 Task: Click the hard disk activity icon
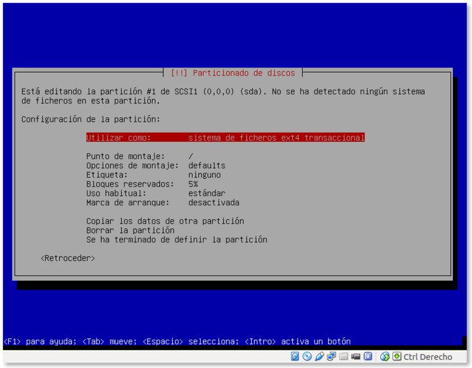coord(295,356)
